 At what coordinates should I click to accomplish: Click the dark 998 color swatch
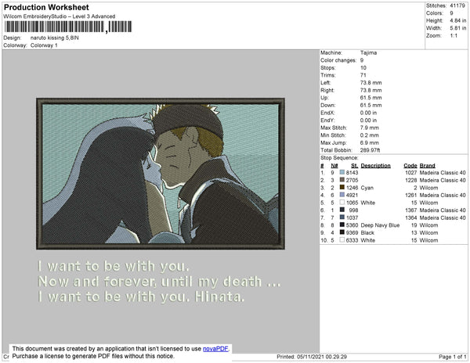(x=342, y=210)
